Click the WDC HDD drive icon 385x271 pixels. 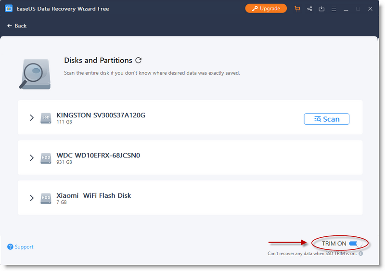[x=46, y=158]
